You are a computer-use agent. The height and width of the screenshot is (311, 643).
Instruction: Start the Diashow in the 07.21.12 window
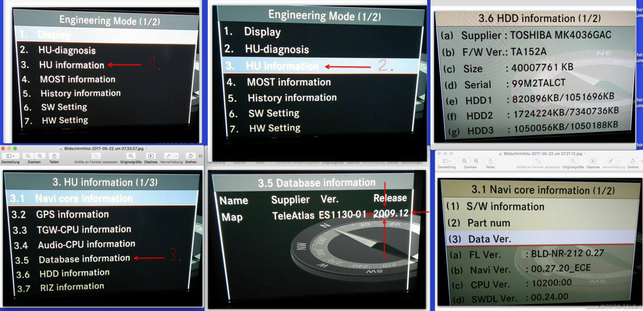[x=593, y=161]
